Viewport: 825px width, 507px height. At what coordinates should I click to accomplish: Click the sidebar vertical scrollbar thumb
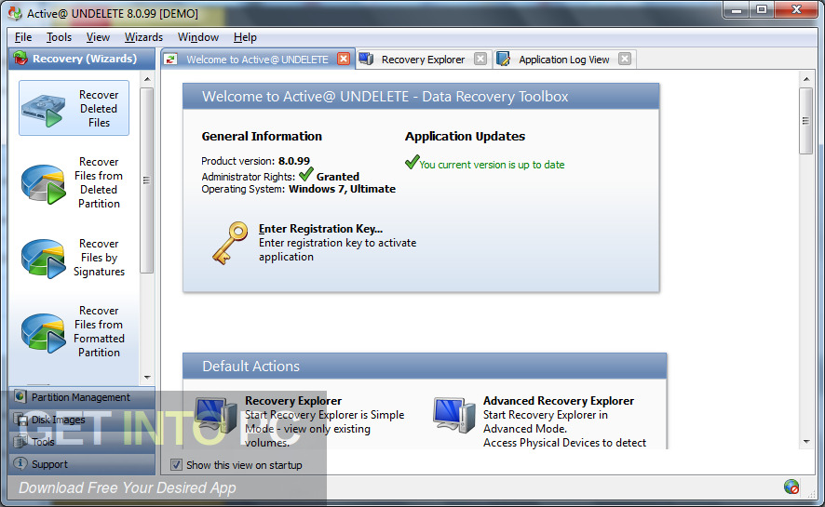(x=147, y=180)
